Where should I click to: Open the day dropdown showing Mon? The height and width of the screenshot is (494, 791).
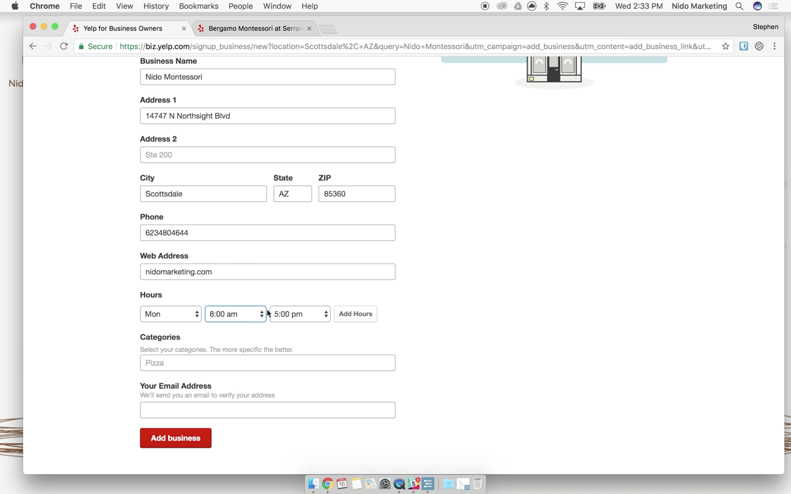[171, 314]
